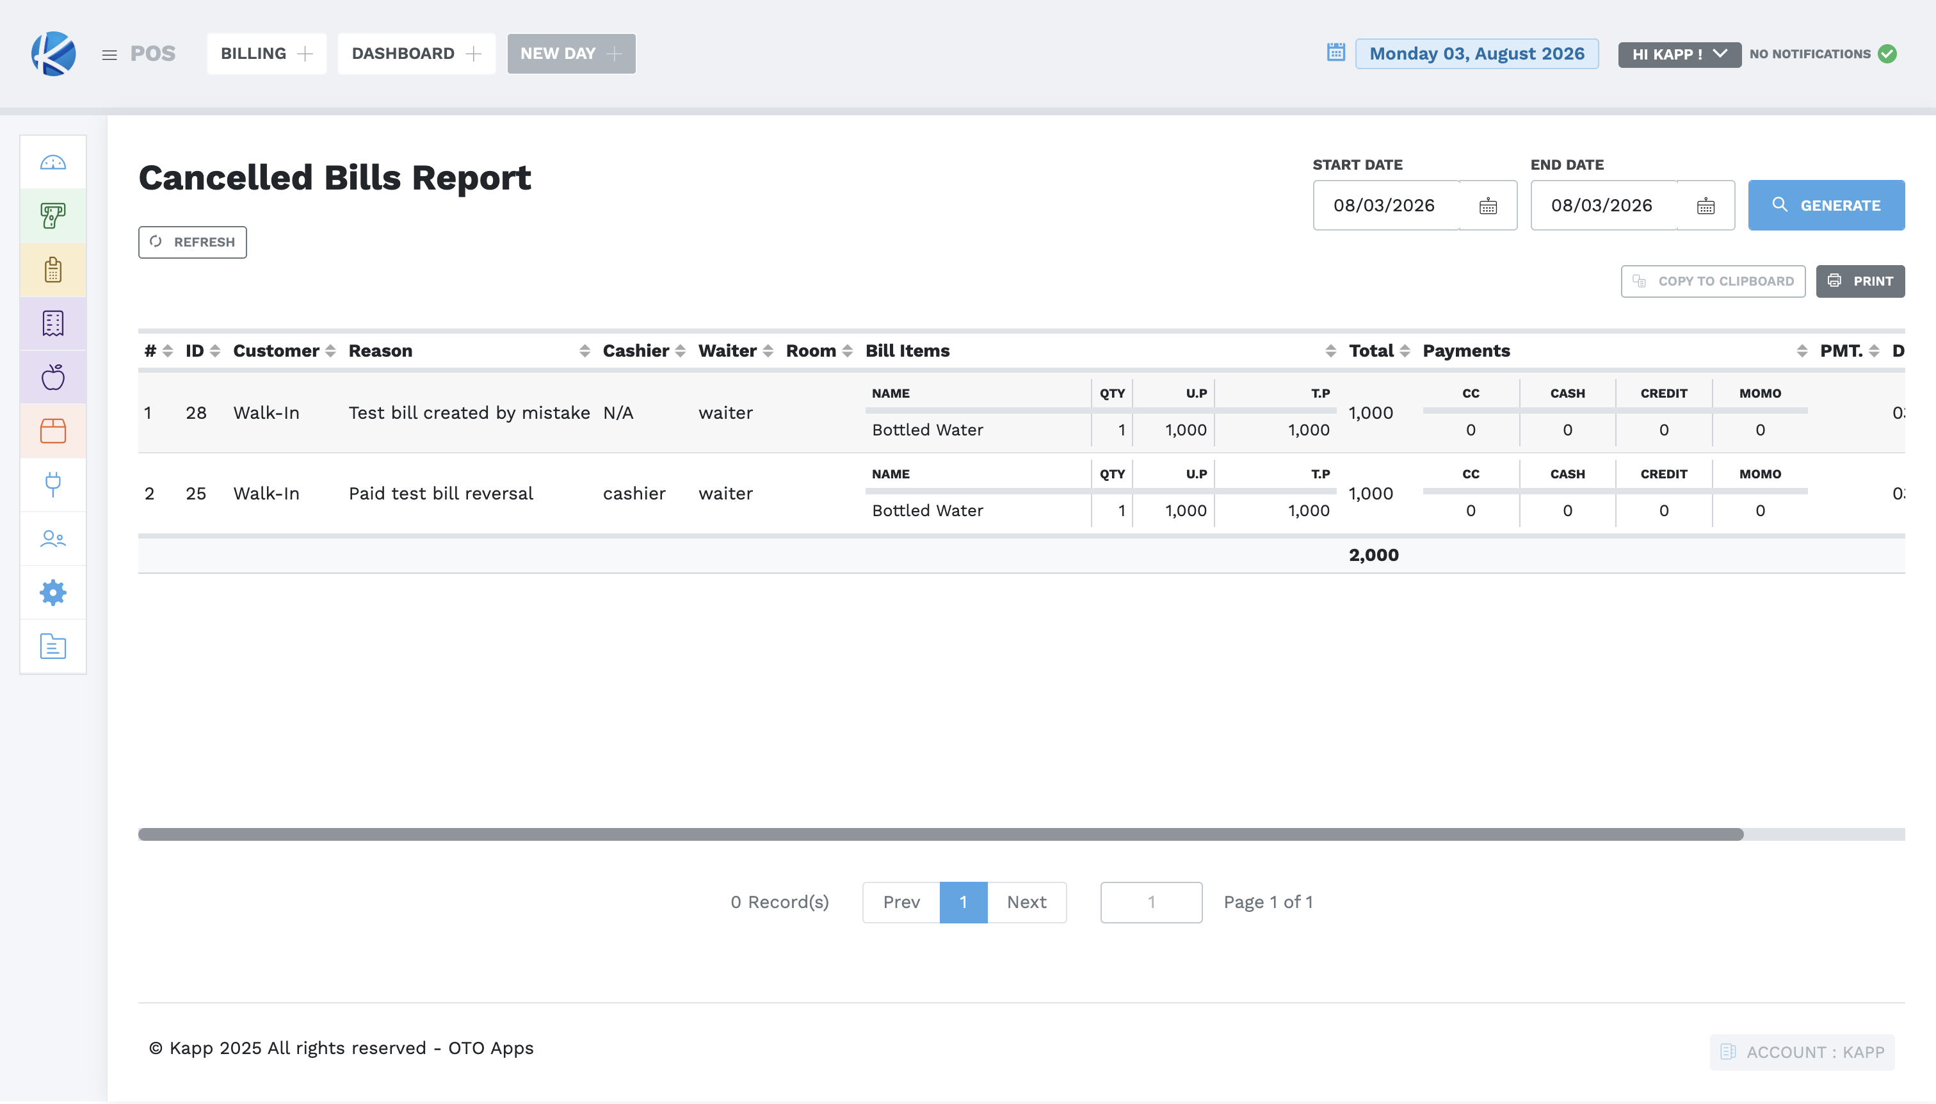Open the POS cash register sidebar icon
Viewport: 1936px width, 1104px height.
tap(53, 216)
